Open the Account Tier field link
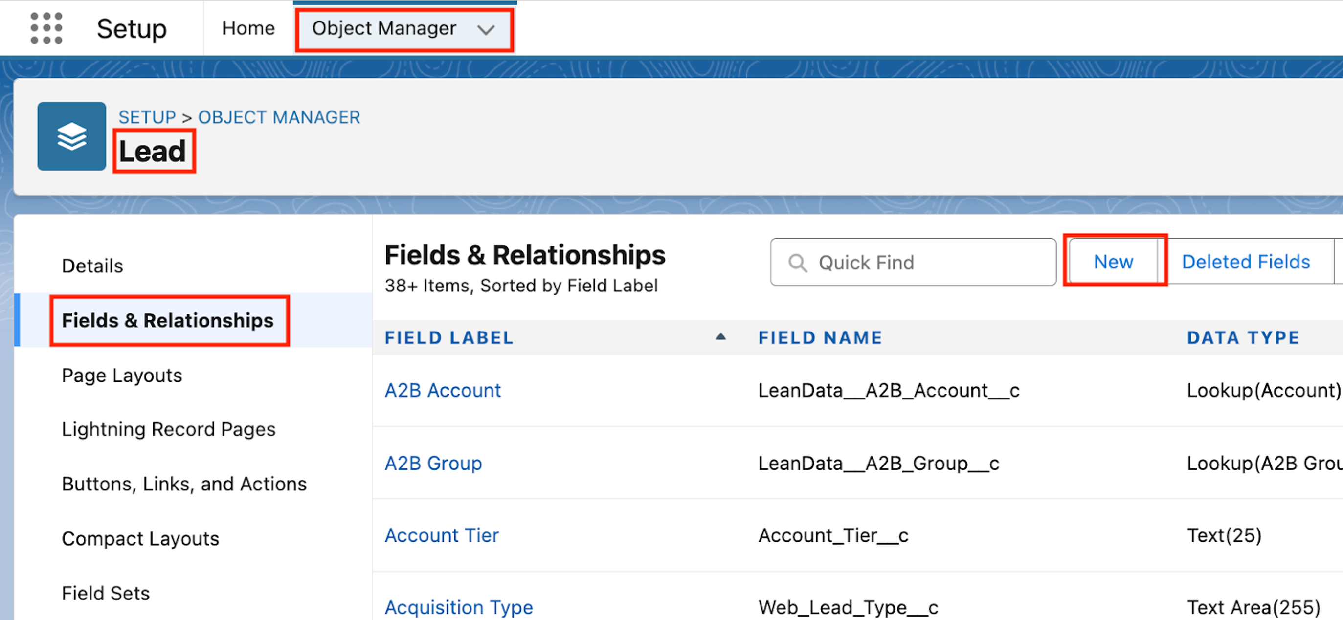Screen dimensions: 1343x620 coord(441,535)
